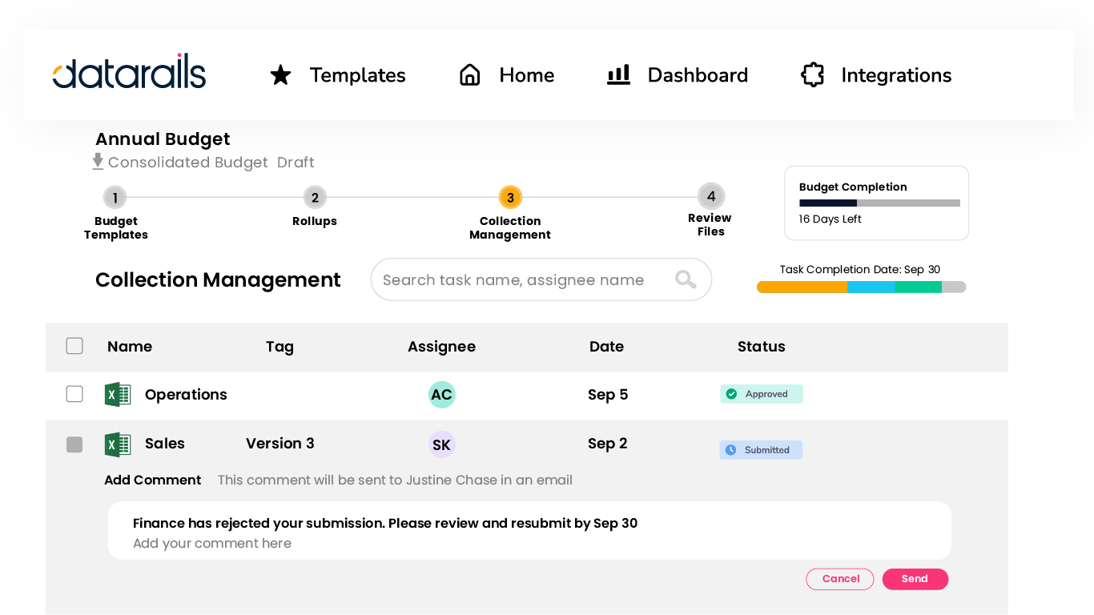Select step 2 Rollups
Viewport: 1094px width, 615px height.
click(x=315, y=198)
